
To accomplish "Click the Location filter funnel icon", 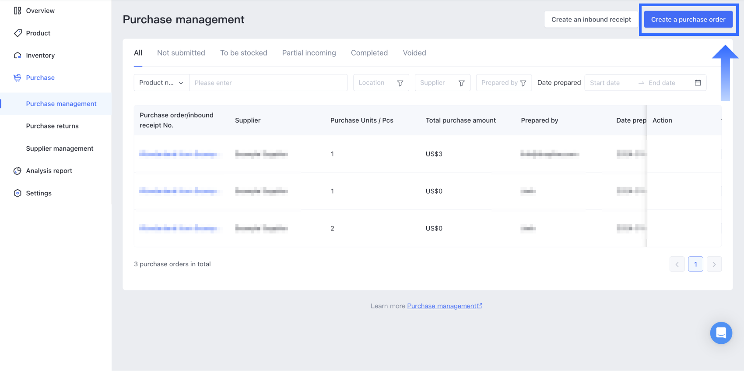I will click(400, 83).
